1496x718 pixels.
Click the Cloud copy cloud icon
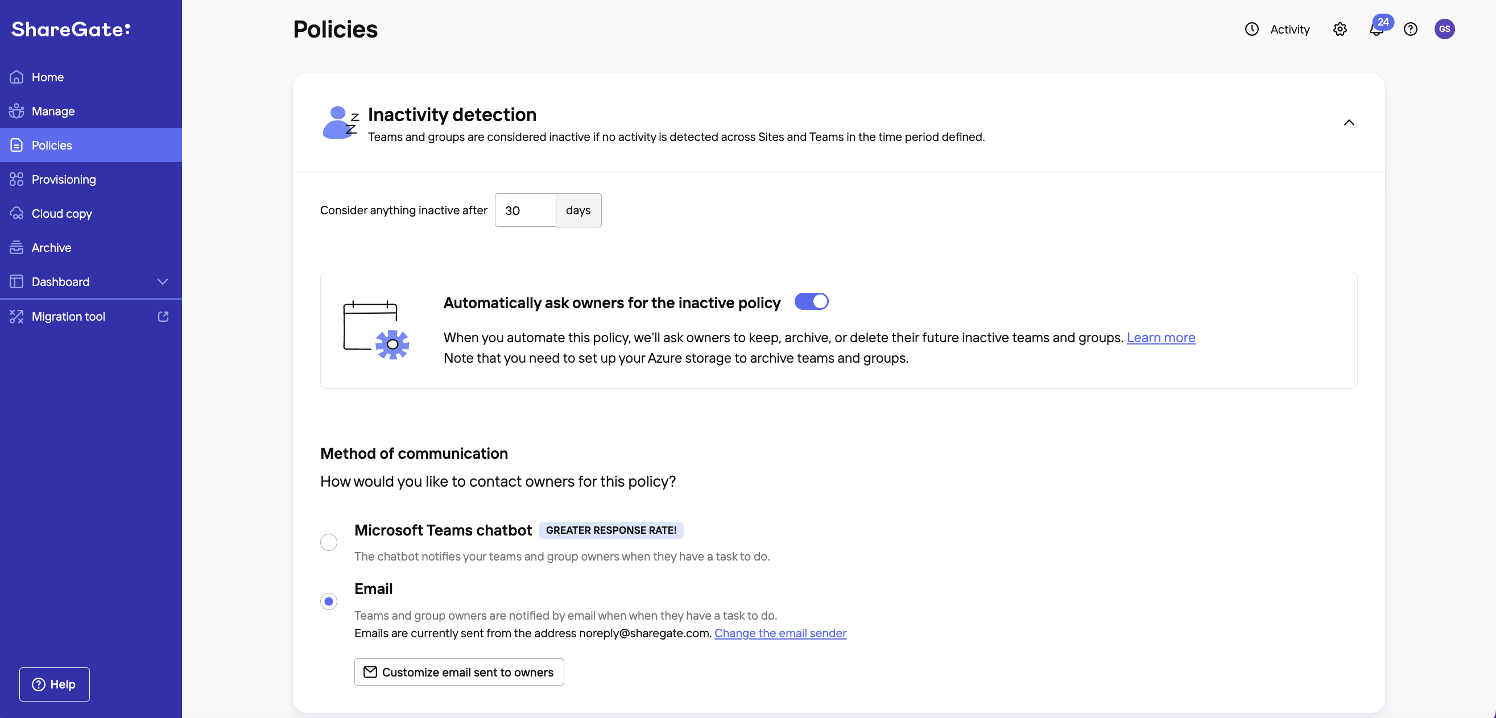coord(16,214)
